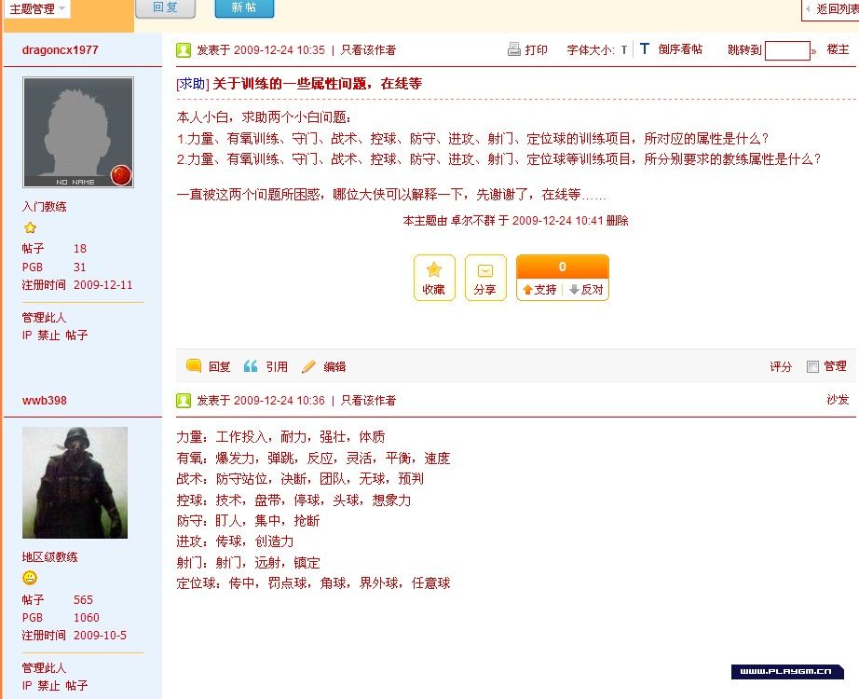859x699 pixels.
Task: Click the 打印 printer icon
Action: coord(514,50)
